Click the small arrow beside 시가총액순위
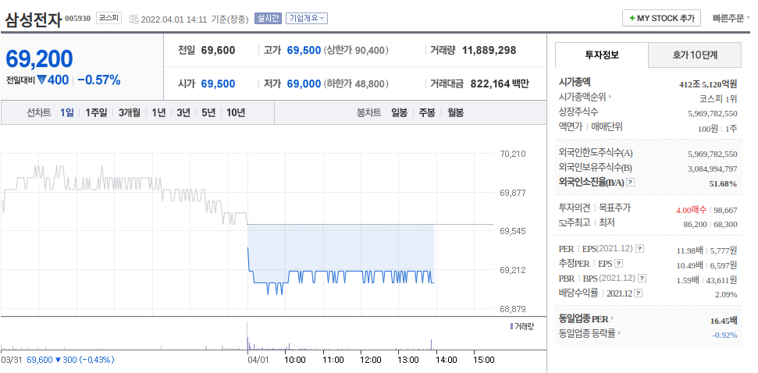The image size is (758, 373). tap(610, 97)
